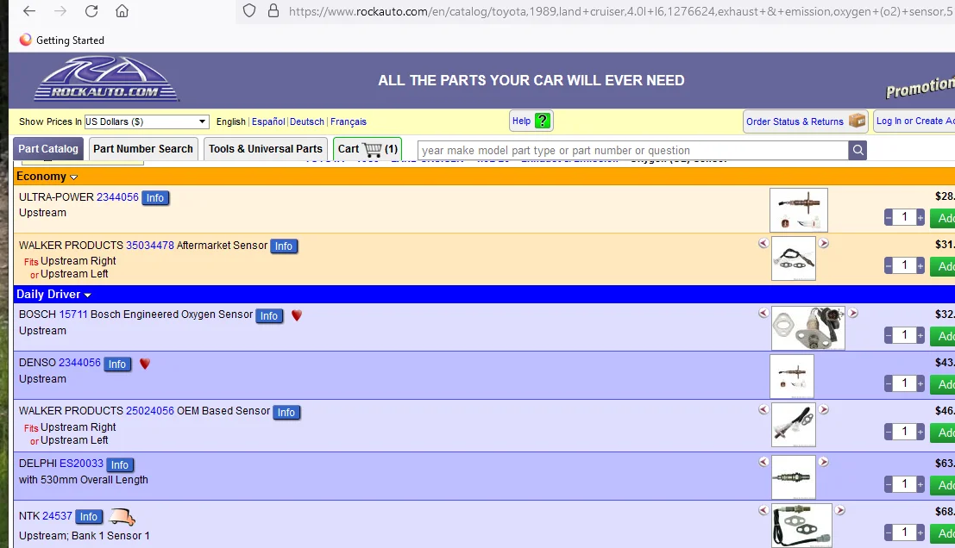Show previous image for NTK 24537
The image size is (955, 548).
click(763, 510)
